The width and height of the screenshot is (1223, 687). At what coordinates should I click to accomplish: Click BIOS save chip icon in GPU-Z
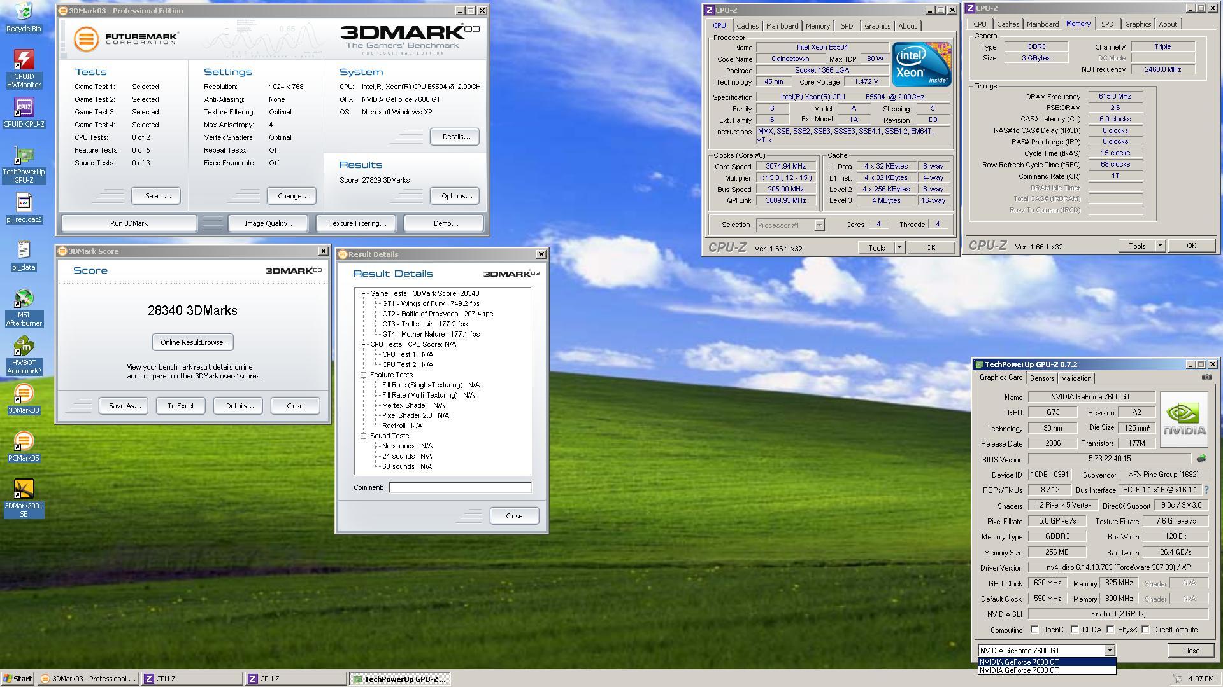click(1201, 459)
